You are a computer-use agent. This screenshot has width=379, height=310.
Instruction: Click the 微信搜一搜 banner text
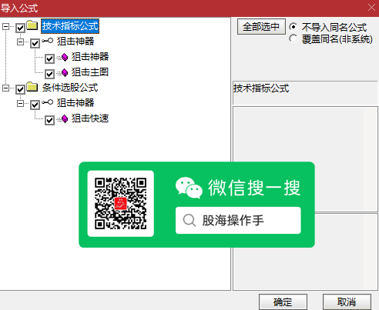pos(254,188)
